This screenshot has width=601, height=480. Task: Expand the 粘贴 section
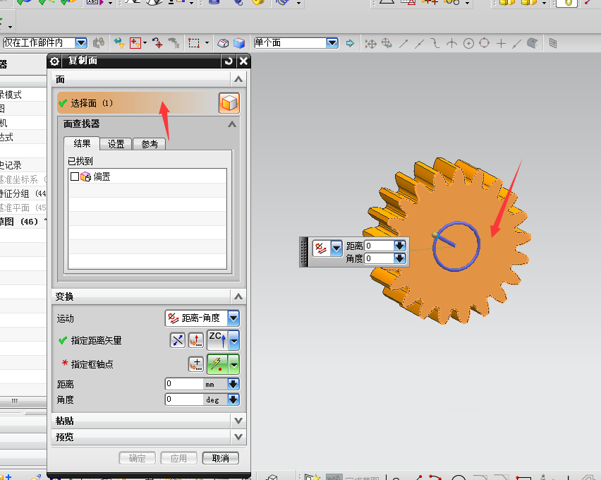pyautogui.click(x=238, y=421)
